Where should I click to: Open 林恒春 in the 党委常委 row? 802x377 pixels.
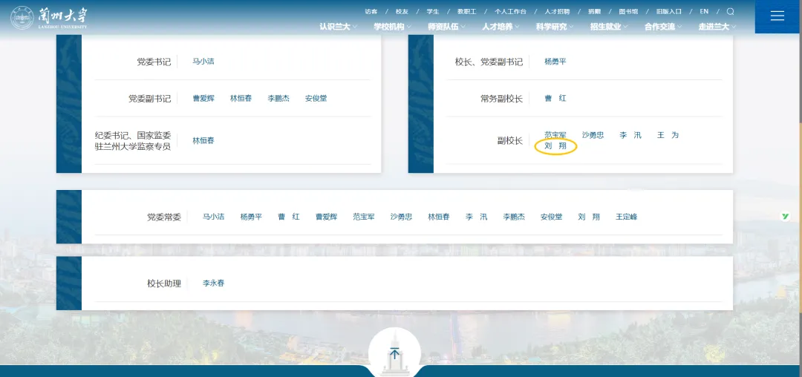(x=439, y=217)
